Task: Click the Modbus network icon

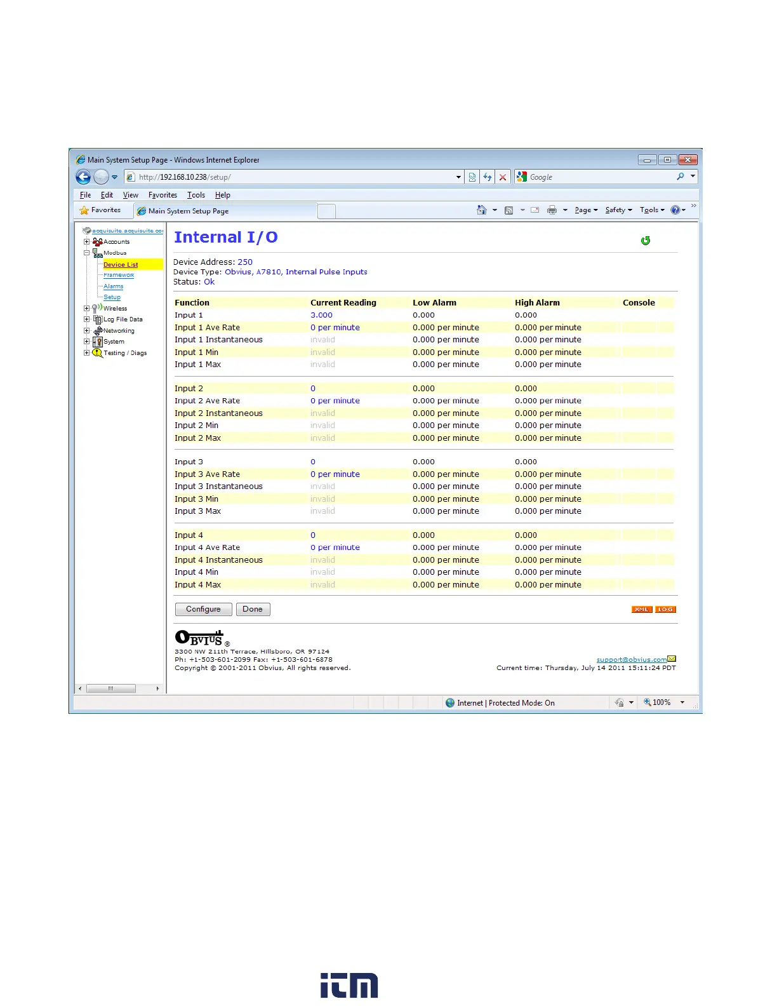Action: (98, 253)
